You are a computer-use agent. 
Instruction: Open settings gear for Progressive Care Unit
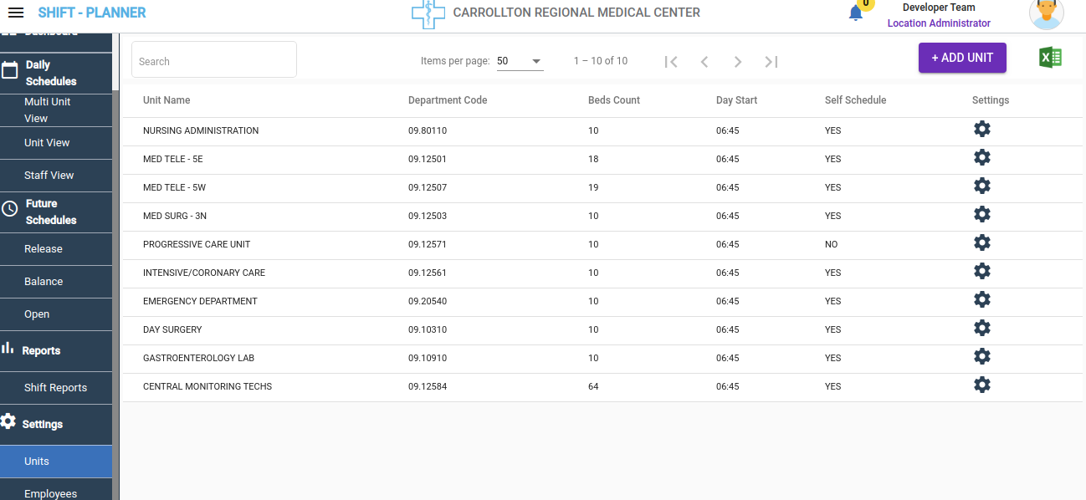982,242
